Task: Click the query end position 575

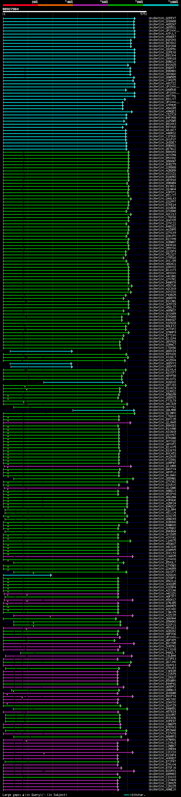Action: click(x=143, y=14)
